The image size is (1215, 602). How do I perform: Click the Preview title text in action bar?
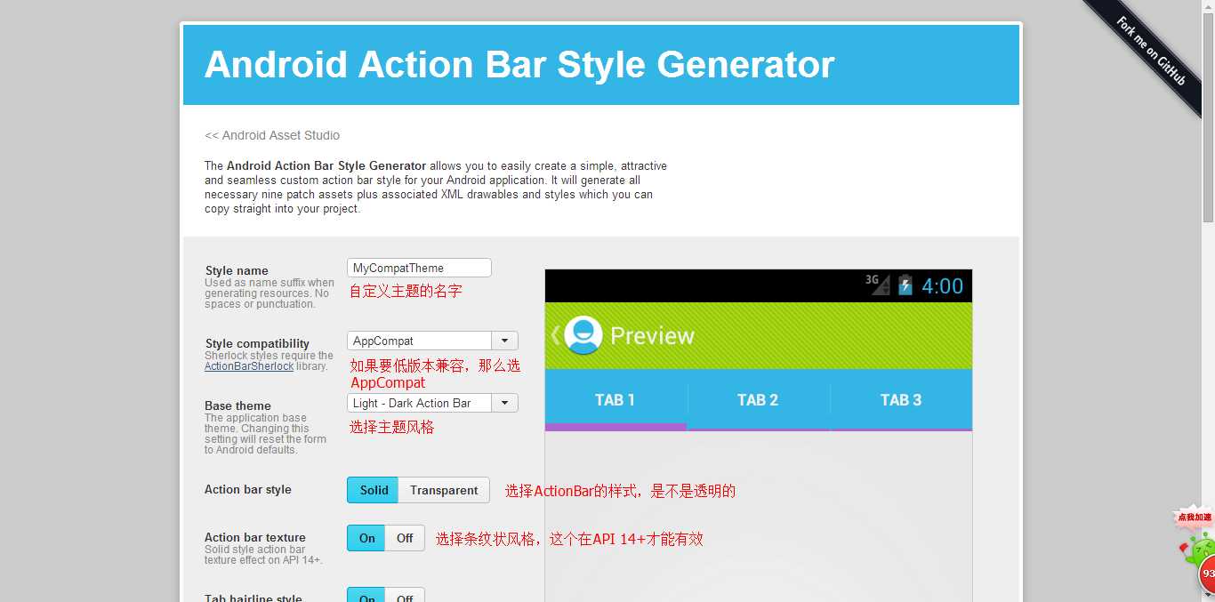652,336
